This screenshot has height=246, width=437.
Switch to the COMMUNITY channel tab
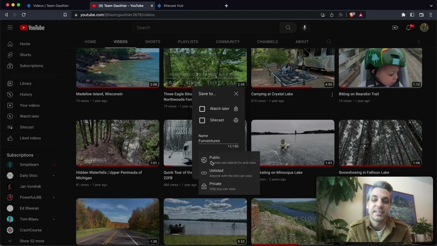228,42
